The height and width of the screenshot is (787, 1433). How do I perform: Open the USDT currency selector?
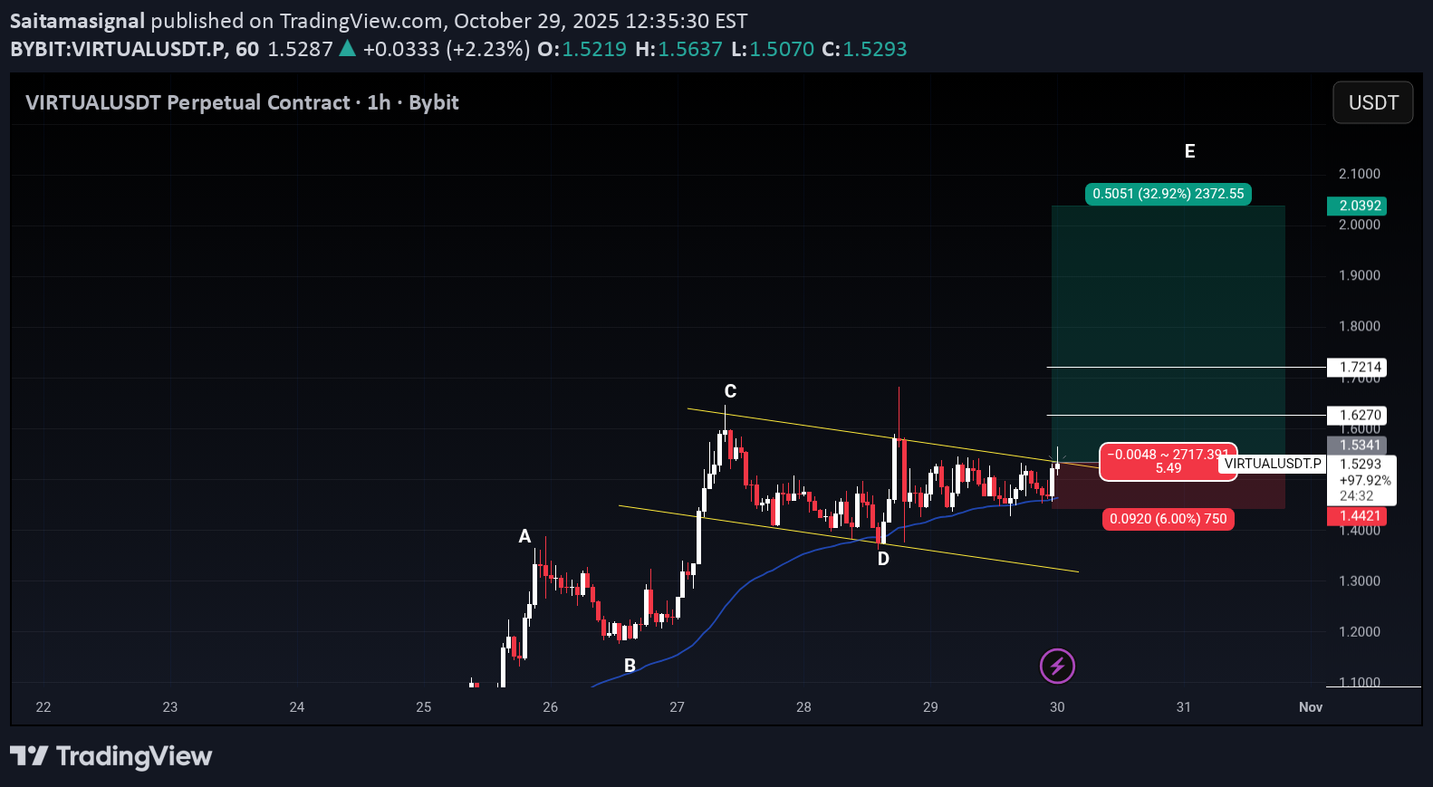[x=1372, y=102]
